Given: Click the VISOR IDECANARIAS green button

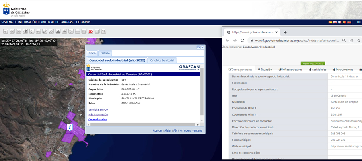Looking at the screenshot, I should coord(313,63).
